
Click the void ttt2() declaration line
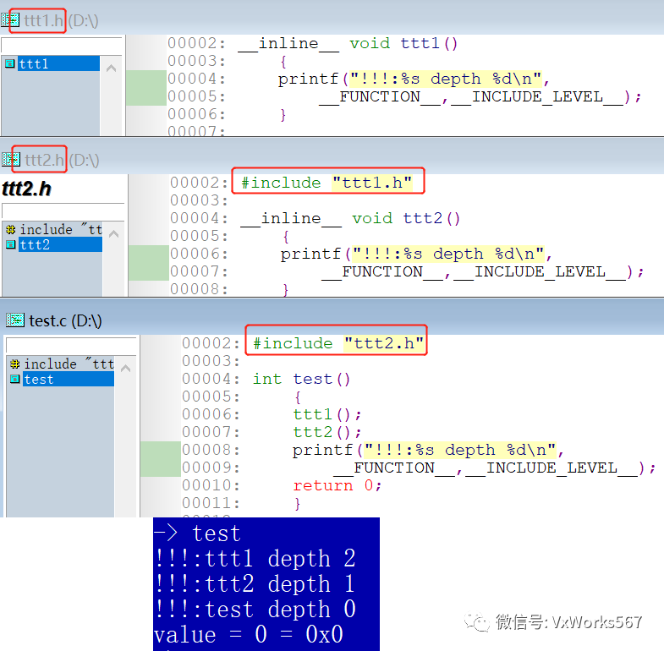(350, 218)
